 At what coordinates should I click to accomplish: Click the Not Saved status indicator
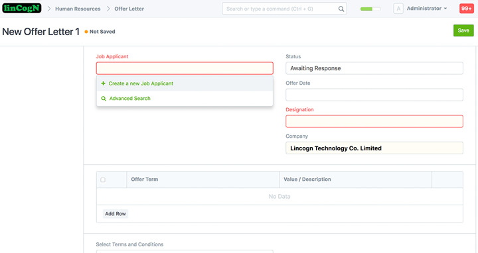click(100, 32)
